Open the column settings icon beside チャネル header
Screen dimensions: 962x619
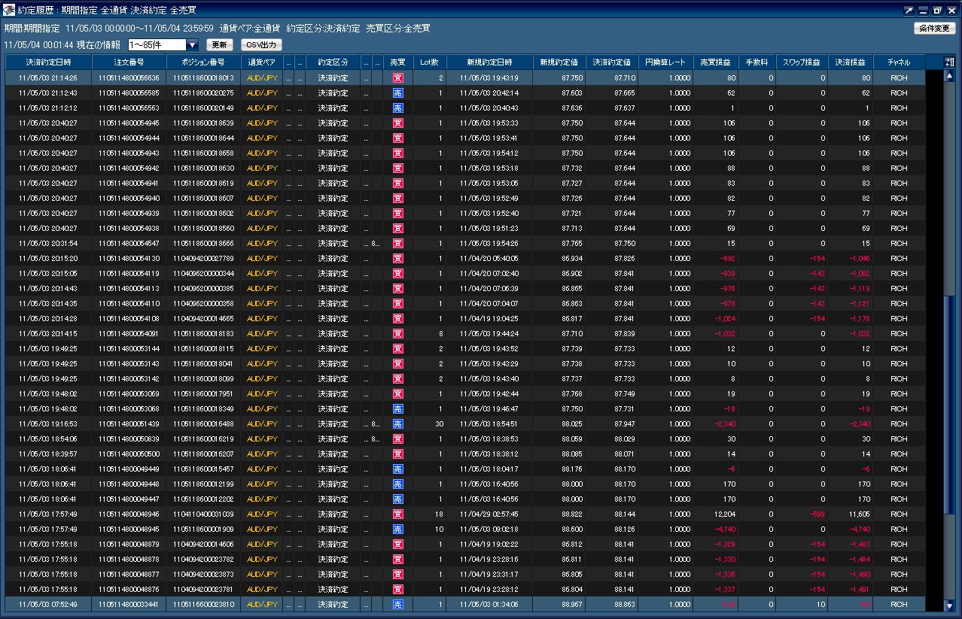tap(949, 62)
